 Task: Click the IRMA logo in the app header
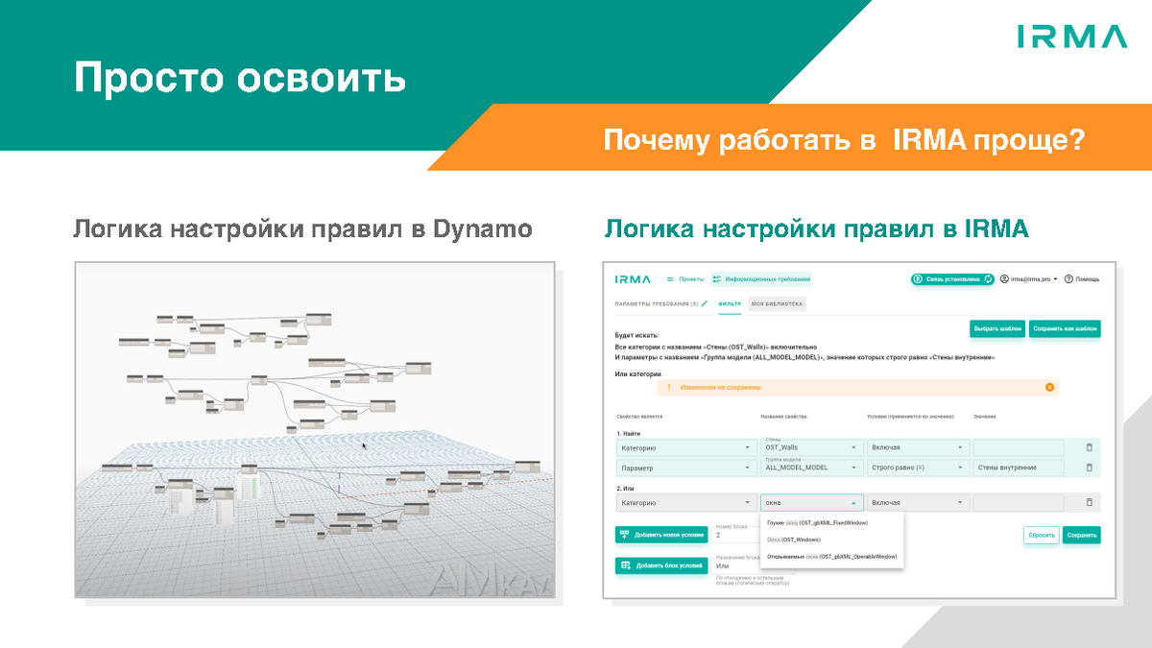click(633, 279)
